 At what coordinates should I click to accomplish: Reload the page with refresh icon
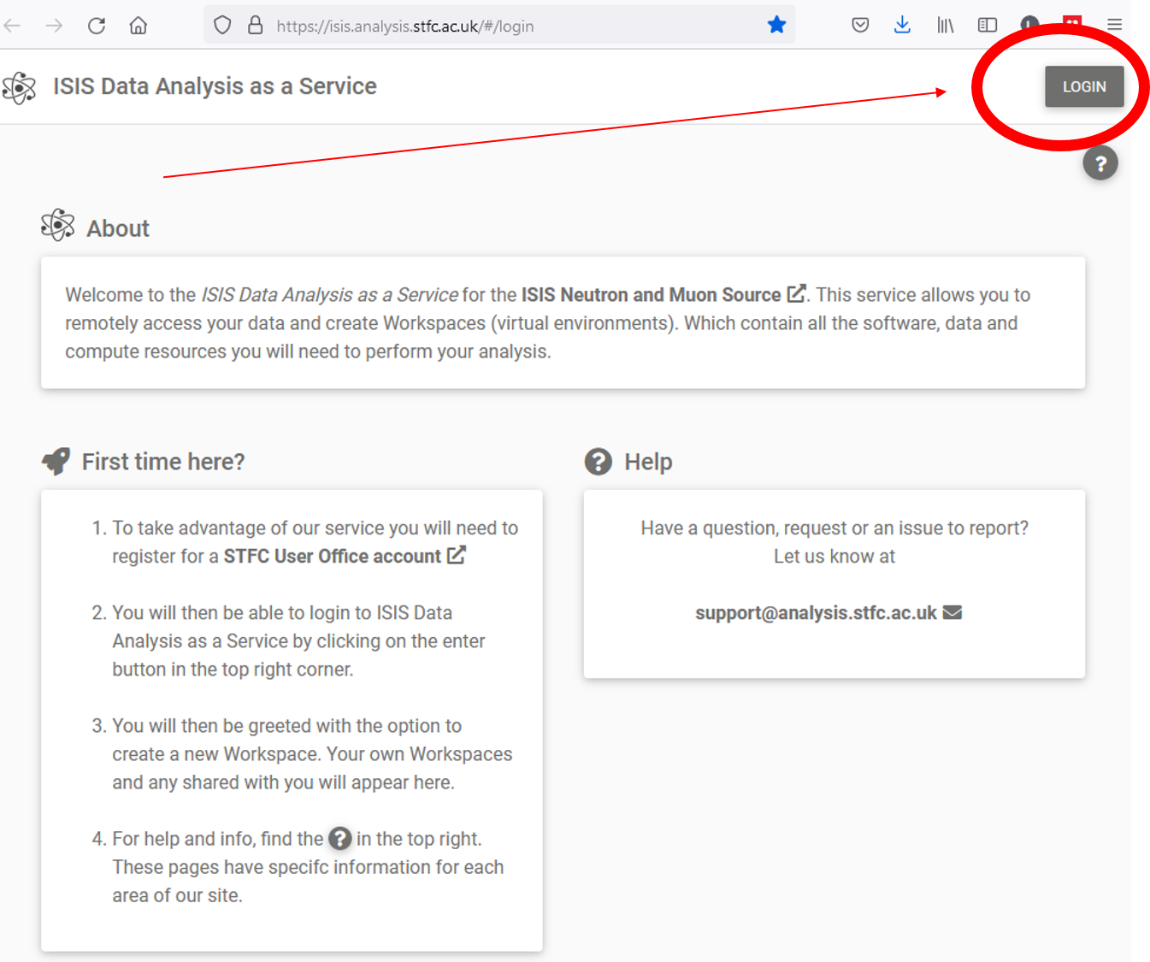tap(97, 26)
